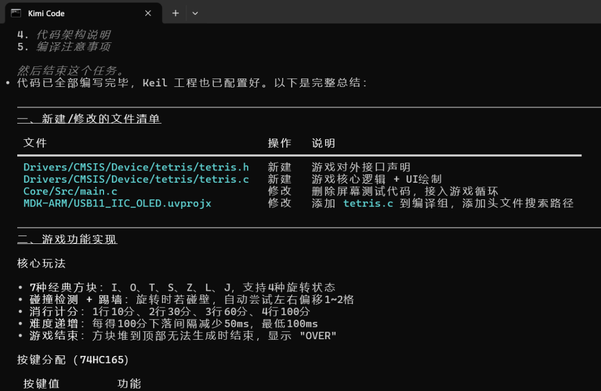
Task: Click the 文件 column header
Action: click(35, 143)
